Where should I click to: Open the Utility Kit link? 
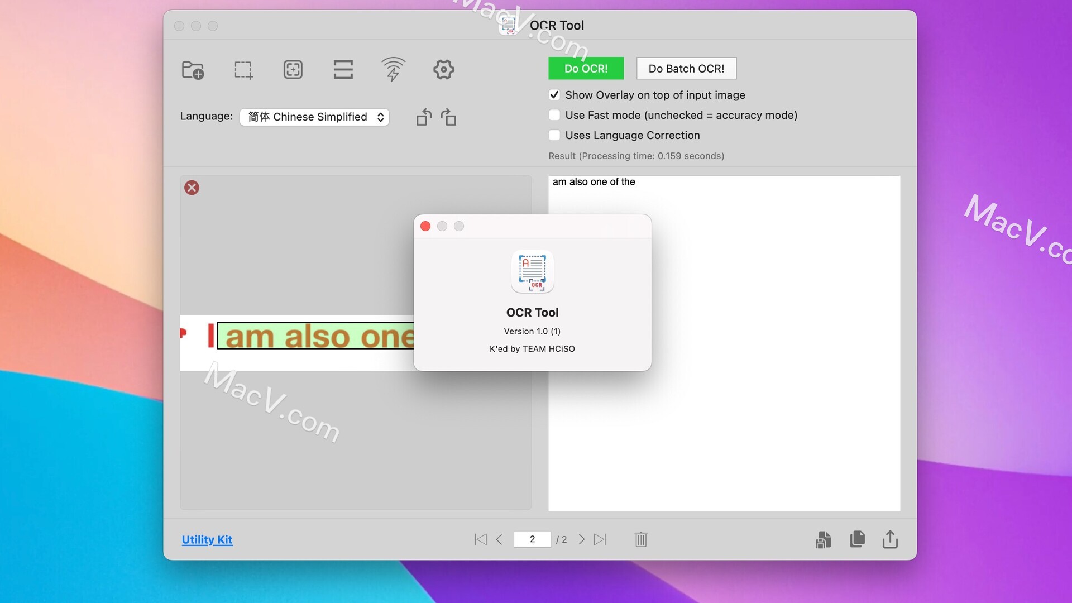[207, 539]
